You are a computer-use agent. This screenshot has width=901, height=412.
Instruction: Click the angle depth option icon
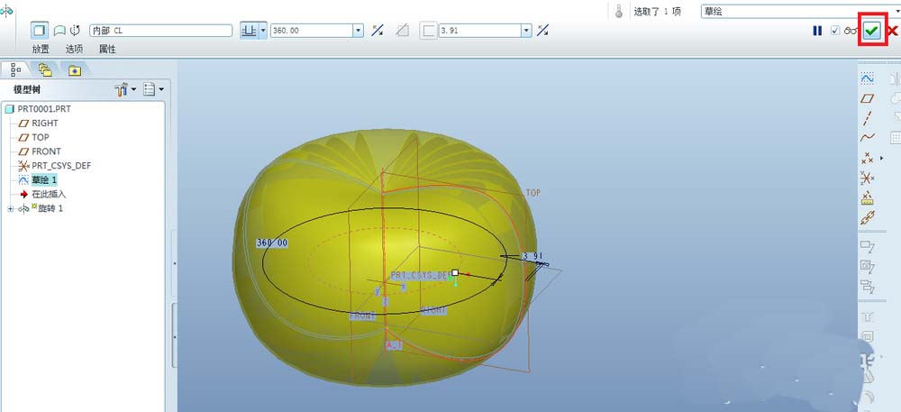pyautogui.click(x=250, y=31)
